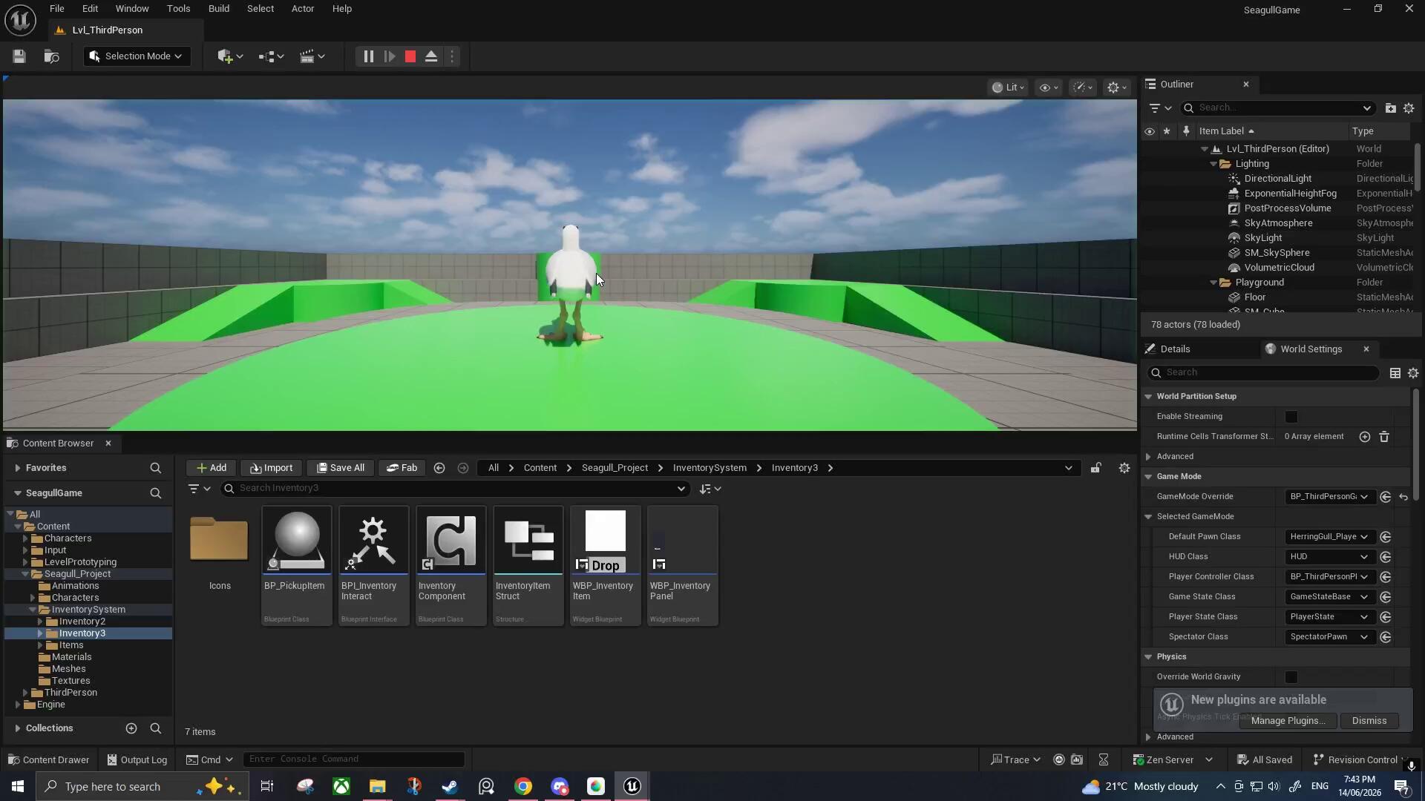Screen dimensions: 1425x801
Task: Switch Details to property matrix table view
Action: tap(1395, 373)
